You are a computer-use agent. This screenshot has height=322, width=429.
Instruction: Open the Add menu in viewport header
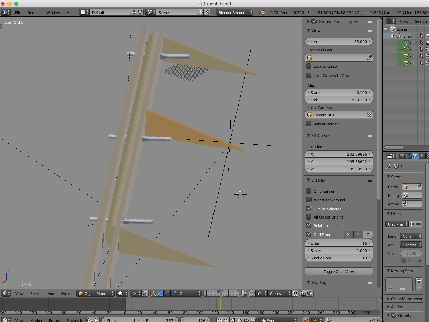[x=51, y=293]
